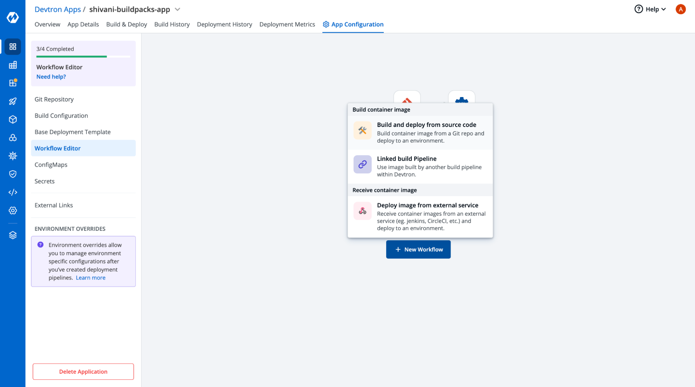Click the cube icon in the sidebar

coord(13,120)
